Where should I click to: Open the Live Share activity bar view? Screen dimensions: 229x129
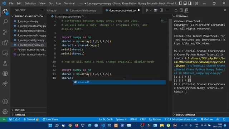5,84
